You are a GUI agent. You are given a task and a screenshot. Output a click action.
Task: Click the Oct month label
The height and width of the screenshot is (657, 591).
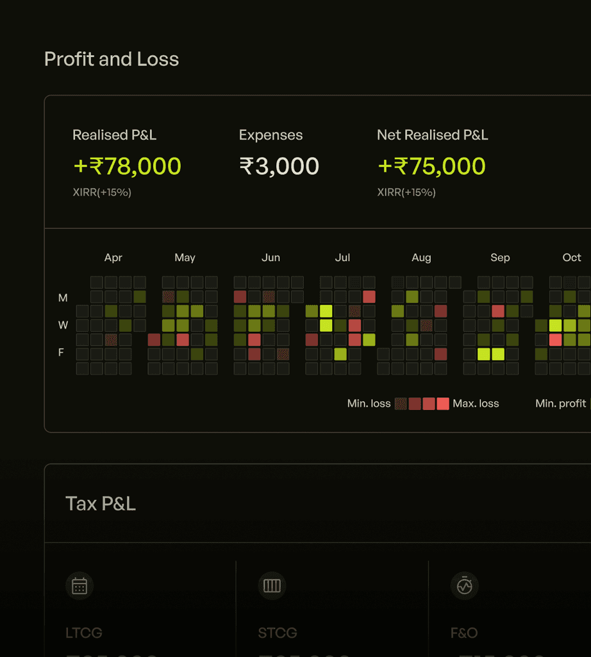pyautogui.click(x=571, y=257)
